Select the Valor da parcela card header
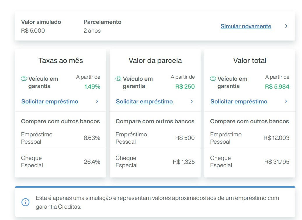This screenshot has height=220, width=302. point(155,61)
